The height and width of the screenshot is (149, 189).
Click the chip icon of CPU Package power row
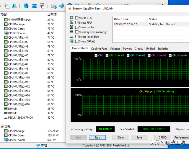6,131
